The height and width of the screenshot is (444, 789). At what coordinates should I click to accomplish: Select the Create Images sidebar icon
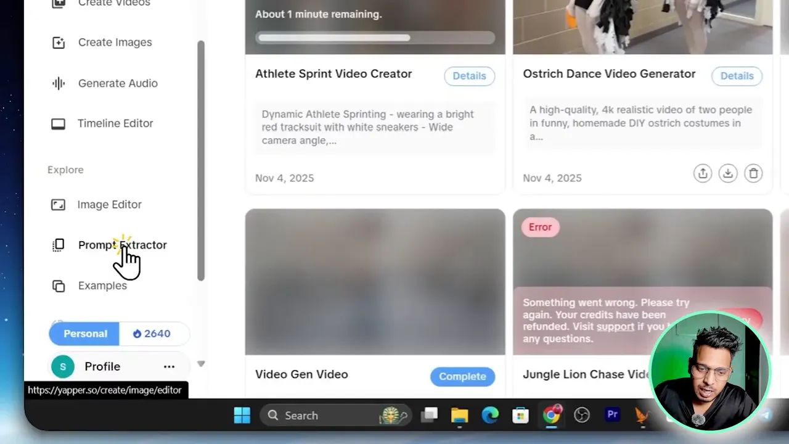tap(58, 42)
